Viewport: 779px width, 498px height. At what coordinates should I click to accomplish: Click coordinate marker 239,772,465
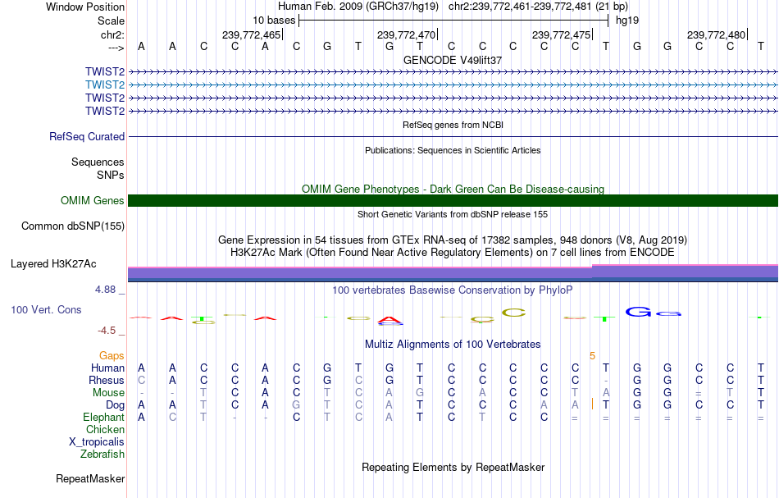pos(252,34)
